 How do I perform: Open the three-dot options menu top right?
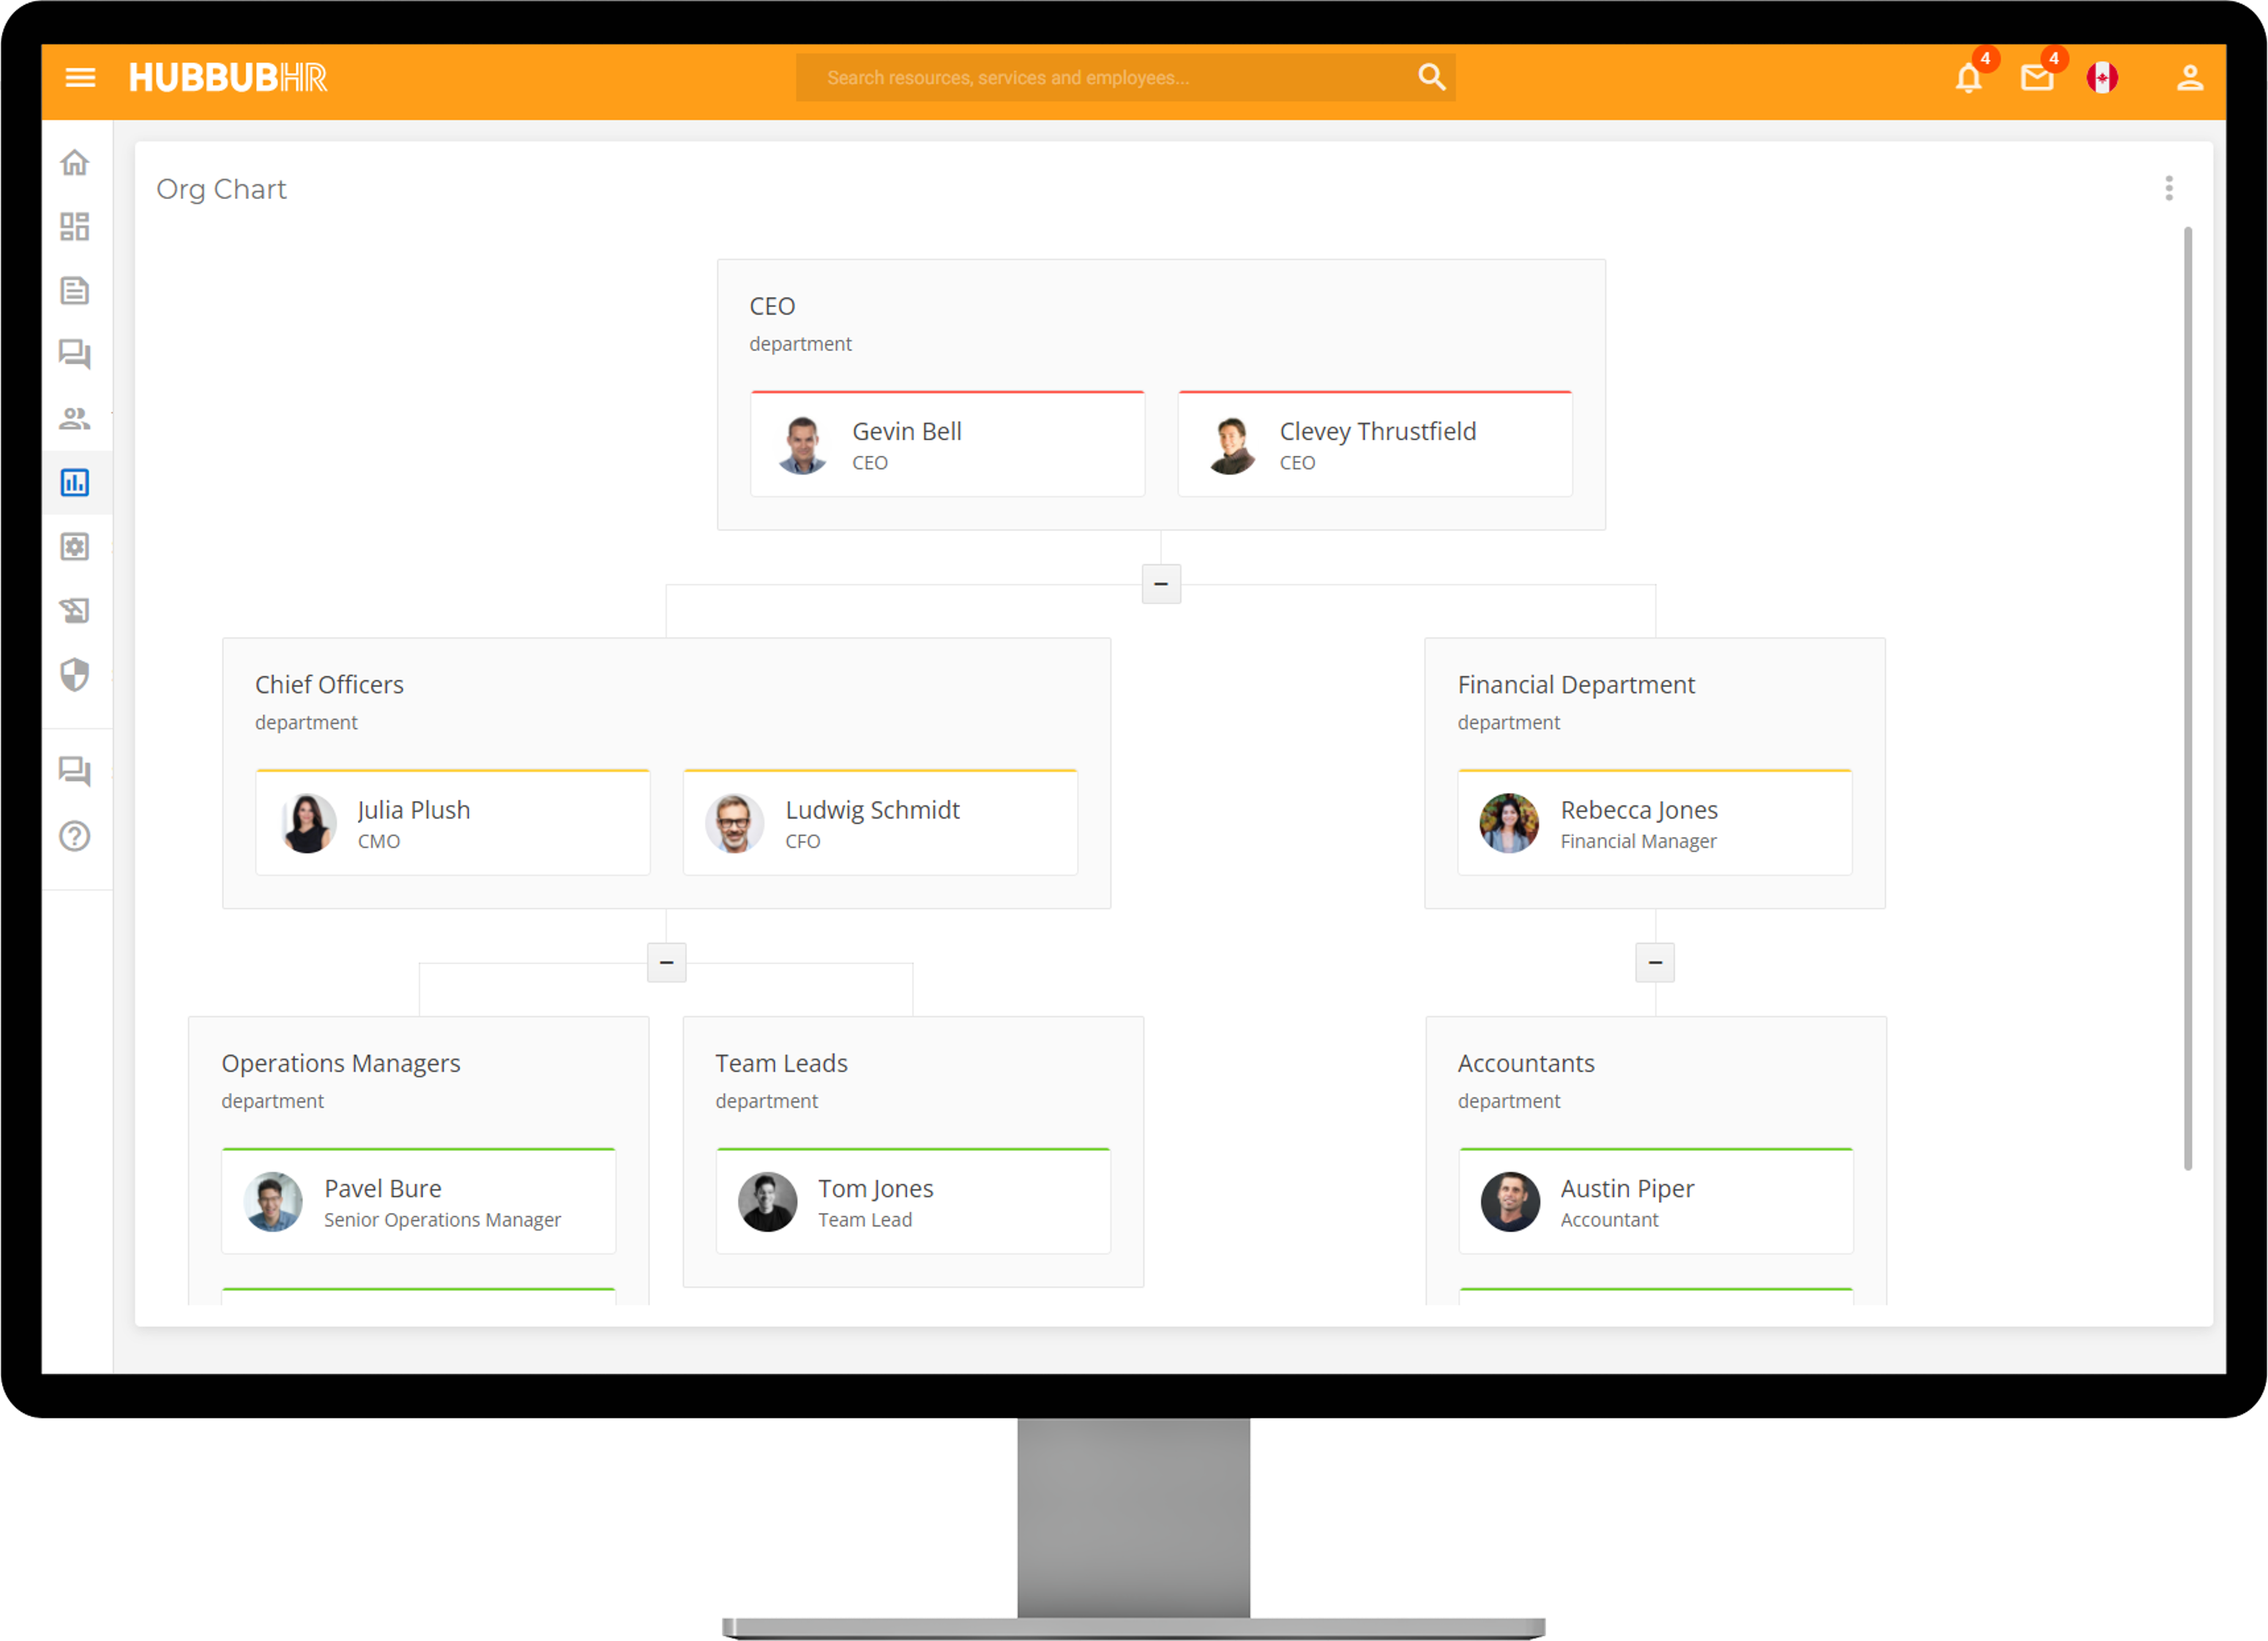click(2169, 188)
